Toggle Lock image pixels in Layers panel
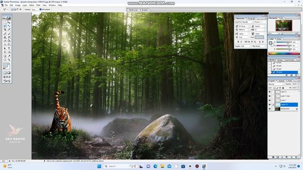Image resolution: width=303 pixels, height=170 pixels. point(277,88)
